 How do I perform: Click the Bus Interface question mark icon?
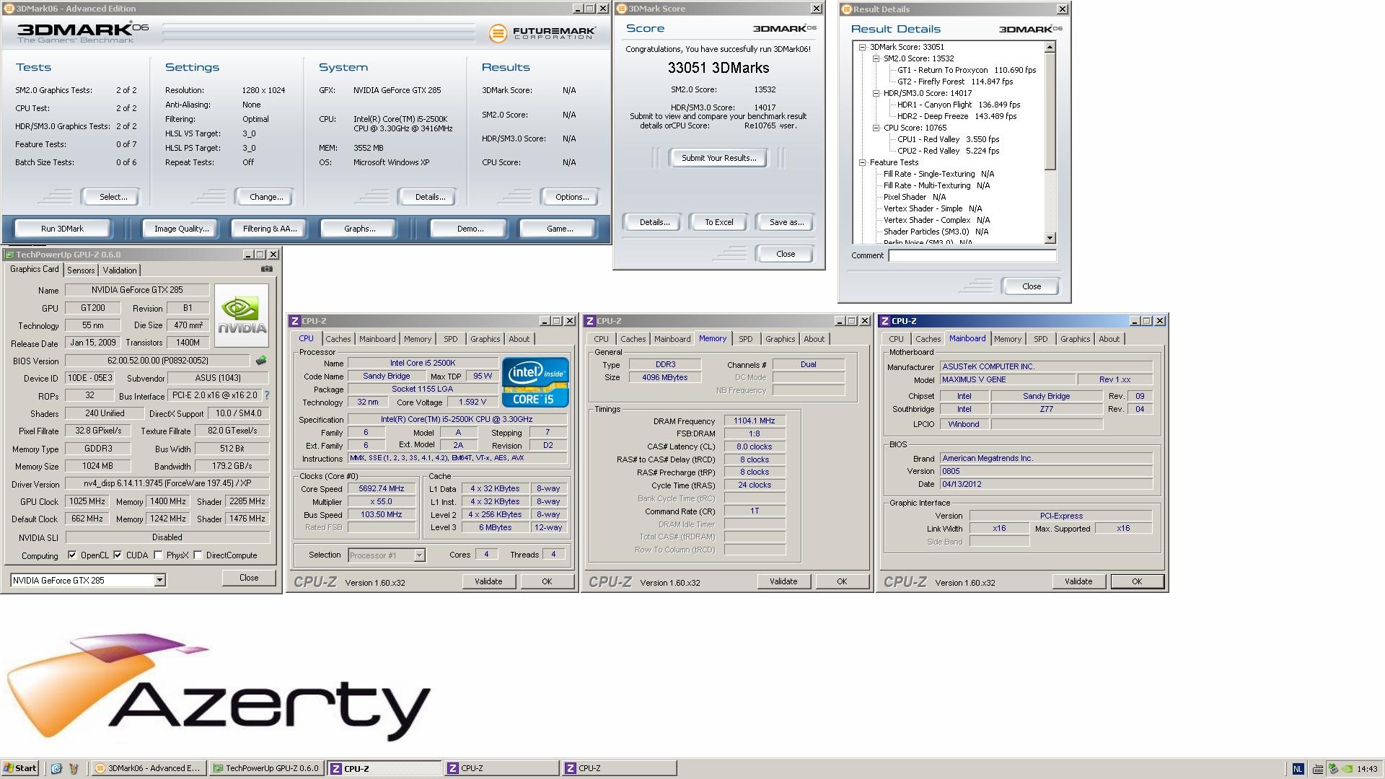[x=267, y=395]
